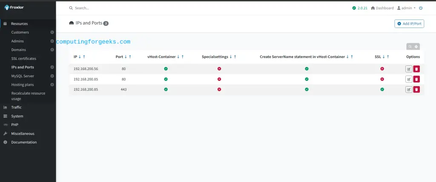Viewport: 436px width, 182px height.
Task: Click red SSL status for 192.168.200.56
Action: pos(382,69)
